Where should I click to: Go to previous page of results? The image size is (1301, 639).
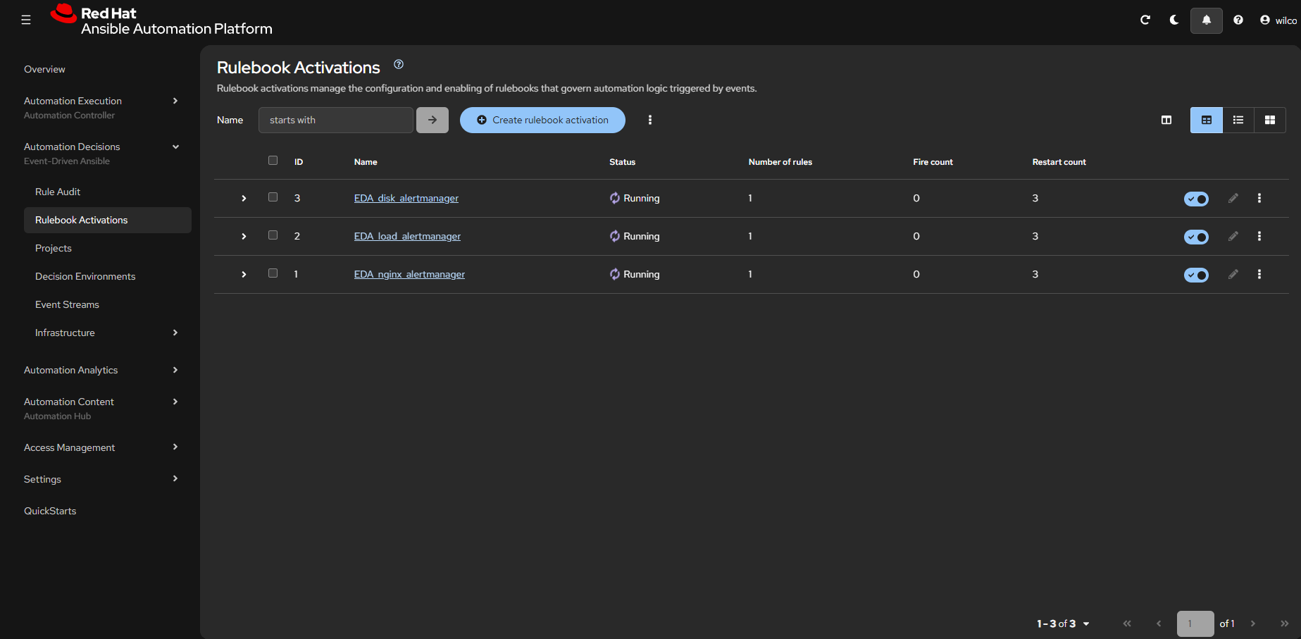[1159, 624]
